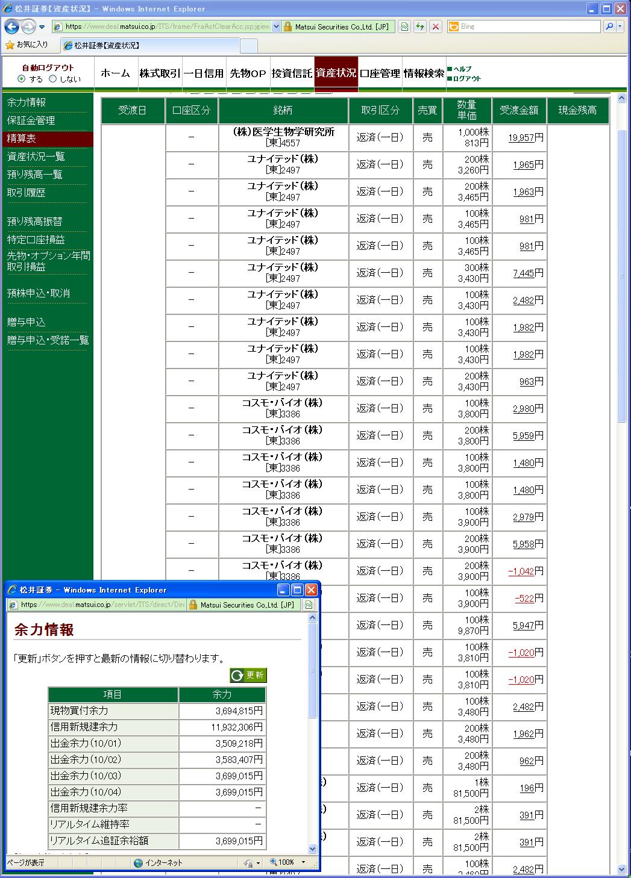Switch to the 口座管理 navigation tab
This screenshot has height=878, width=631.
tap(380, 73)
